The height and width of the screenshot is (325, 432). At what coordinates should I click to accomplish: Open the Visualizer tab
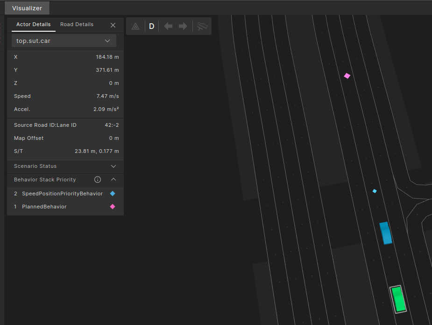(27, 8)
